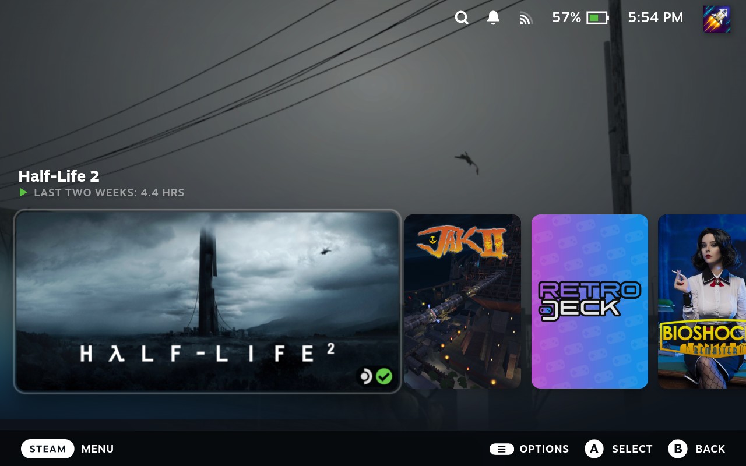Select the Half-Life 2 game tile

[207, 301]
